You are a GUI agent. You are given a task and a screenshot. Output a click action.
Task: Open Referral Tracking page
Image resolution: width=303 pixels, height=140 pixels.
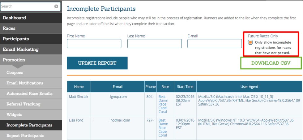click(x=31, y=104)
